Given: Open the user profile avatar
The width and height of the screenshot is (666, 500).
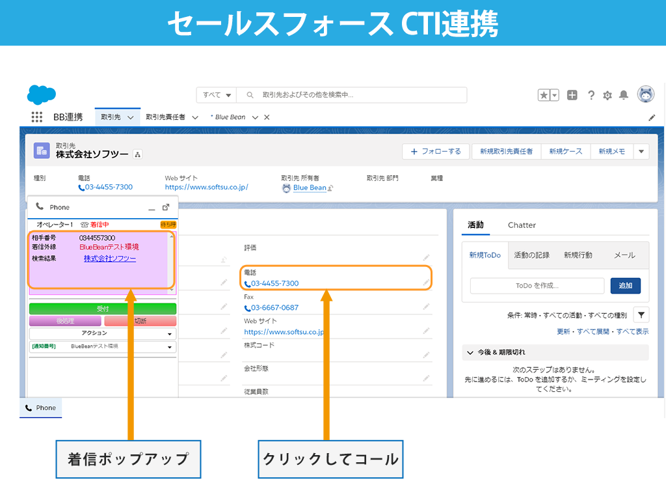Looking at the screenshot, I should click(645, 94).
